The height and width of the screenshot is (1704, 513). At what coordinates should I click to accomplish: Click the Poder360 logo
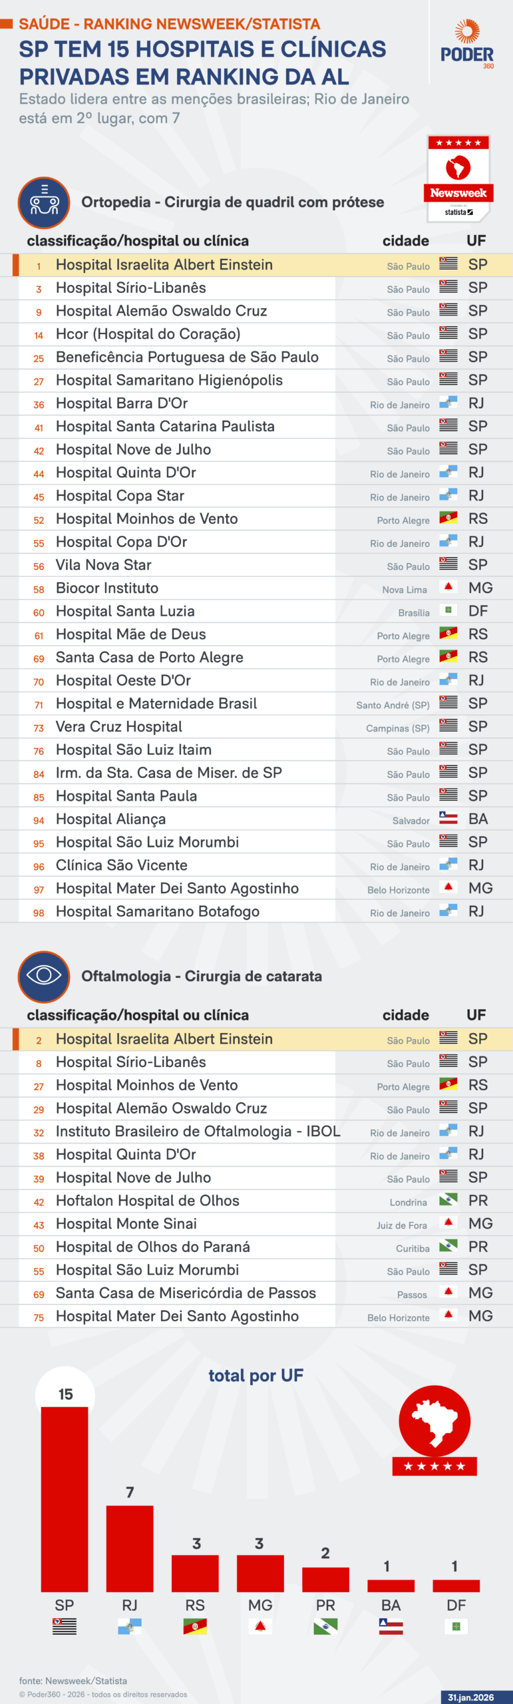(x=467, y=45)
